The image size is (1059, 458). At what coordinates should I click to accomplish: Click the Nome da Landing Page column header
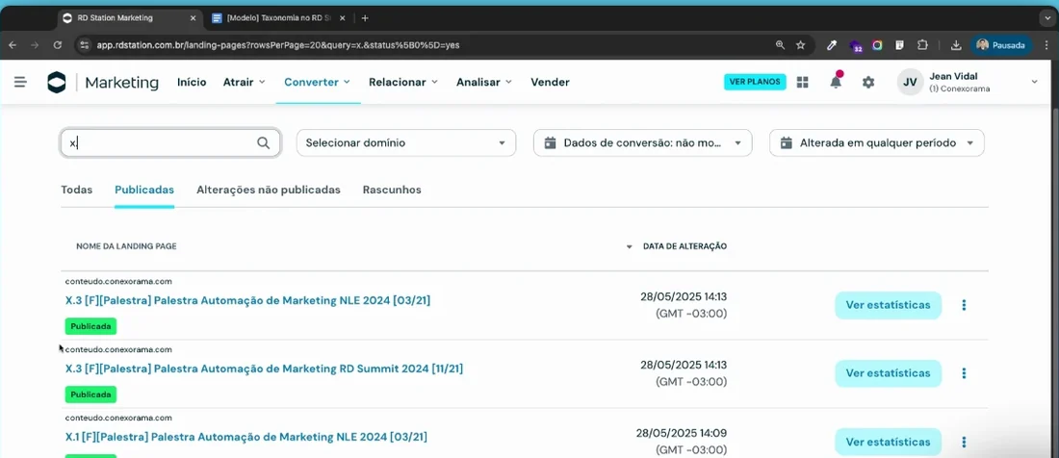126,247
